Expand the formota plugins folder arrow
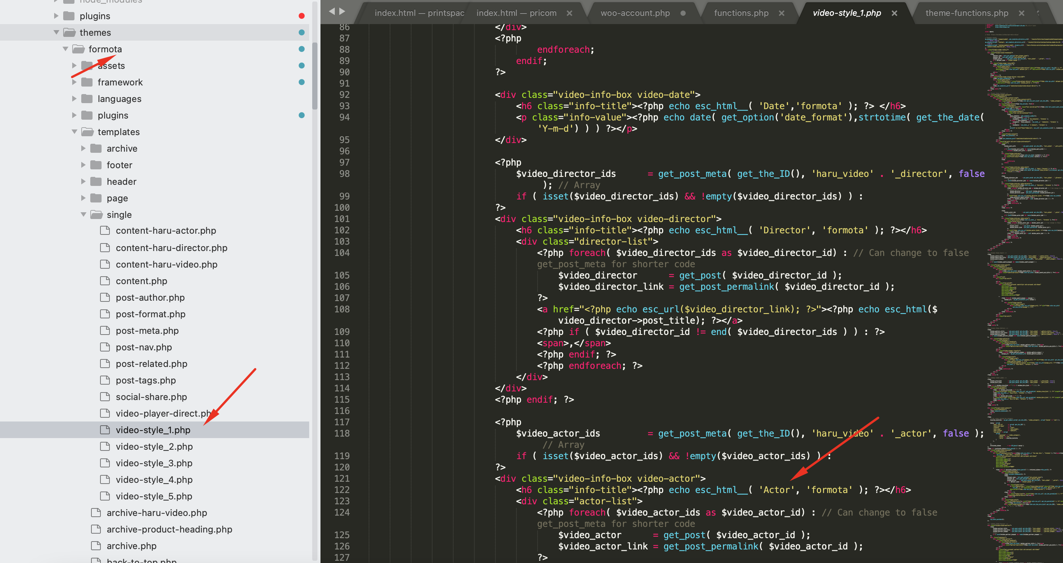 [74, 115]
